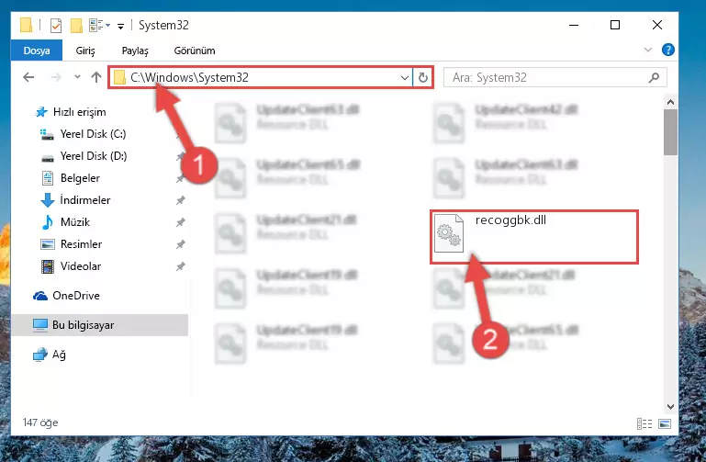Open Müzik folder in sidebar

click(x=66, y=222)
